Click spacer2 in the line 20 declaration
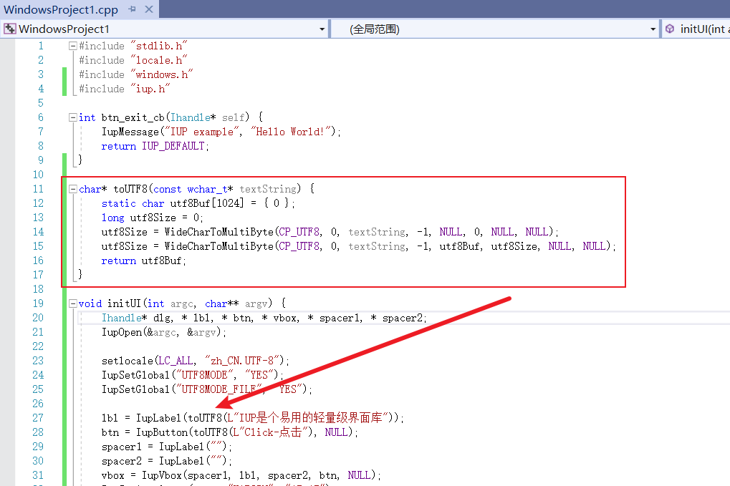 pyautogui.click(x=402, y=318)
